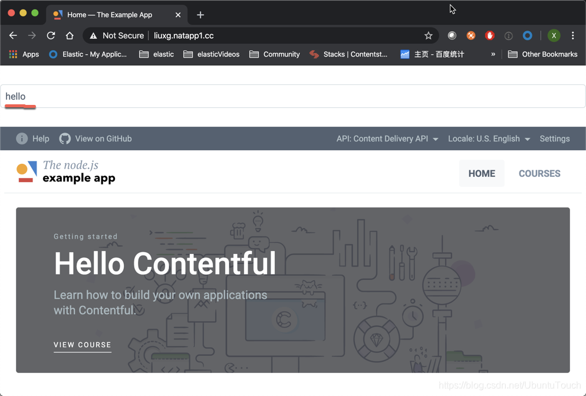Select the COURSES navigation tab
Screen dimensions: 586x396
coord(539,173)
